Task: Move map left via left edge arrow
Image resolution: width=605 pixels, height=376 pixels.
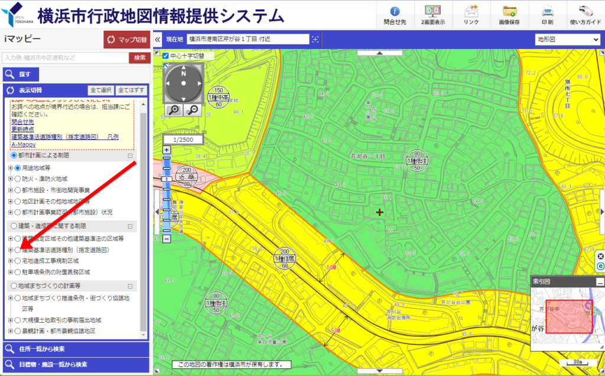Action: click(x=157, y=212)
